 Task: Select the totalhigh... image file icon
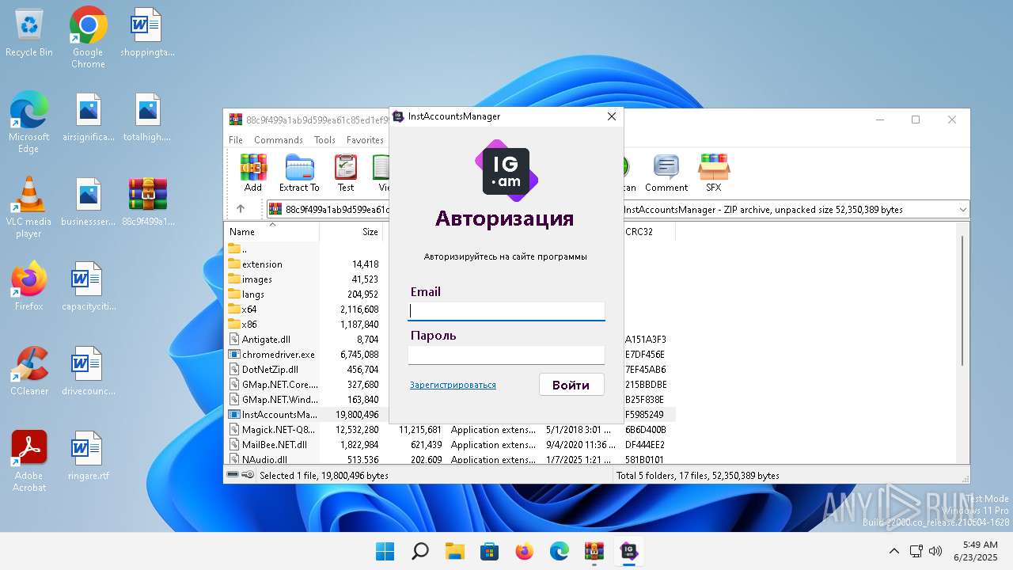(x=147, y=117)
